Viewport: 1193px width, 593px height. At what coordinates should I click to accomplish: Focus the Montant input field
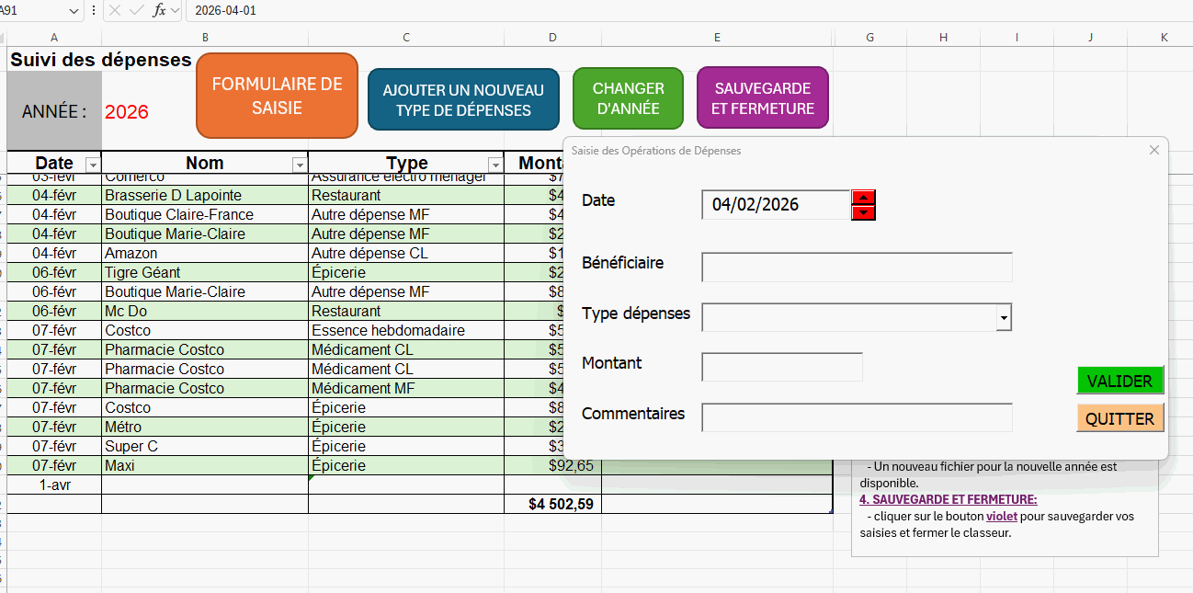781,367
